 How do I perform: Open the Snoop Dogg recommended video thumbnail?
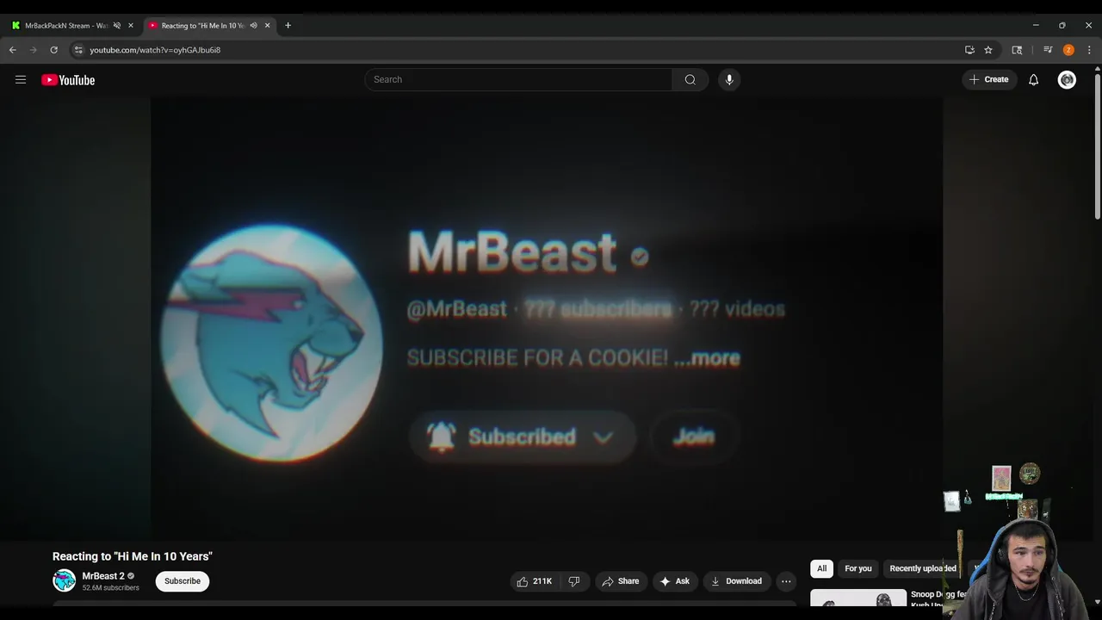[x=858, y=598]
